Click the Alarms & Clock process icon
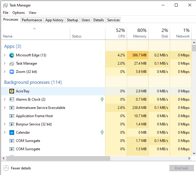 point(12,99)
